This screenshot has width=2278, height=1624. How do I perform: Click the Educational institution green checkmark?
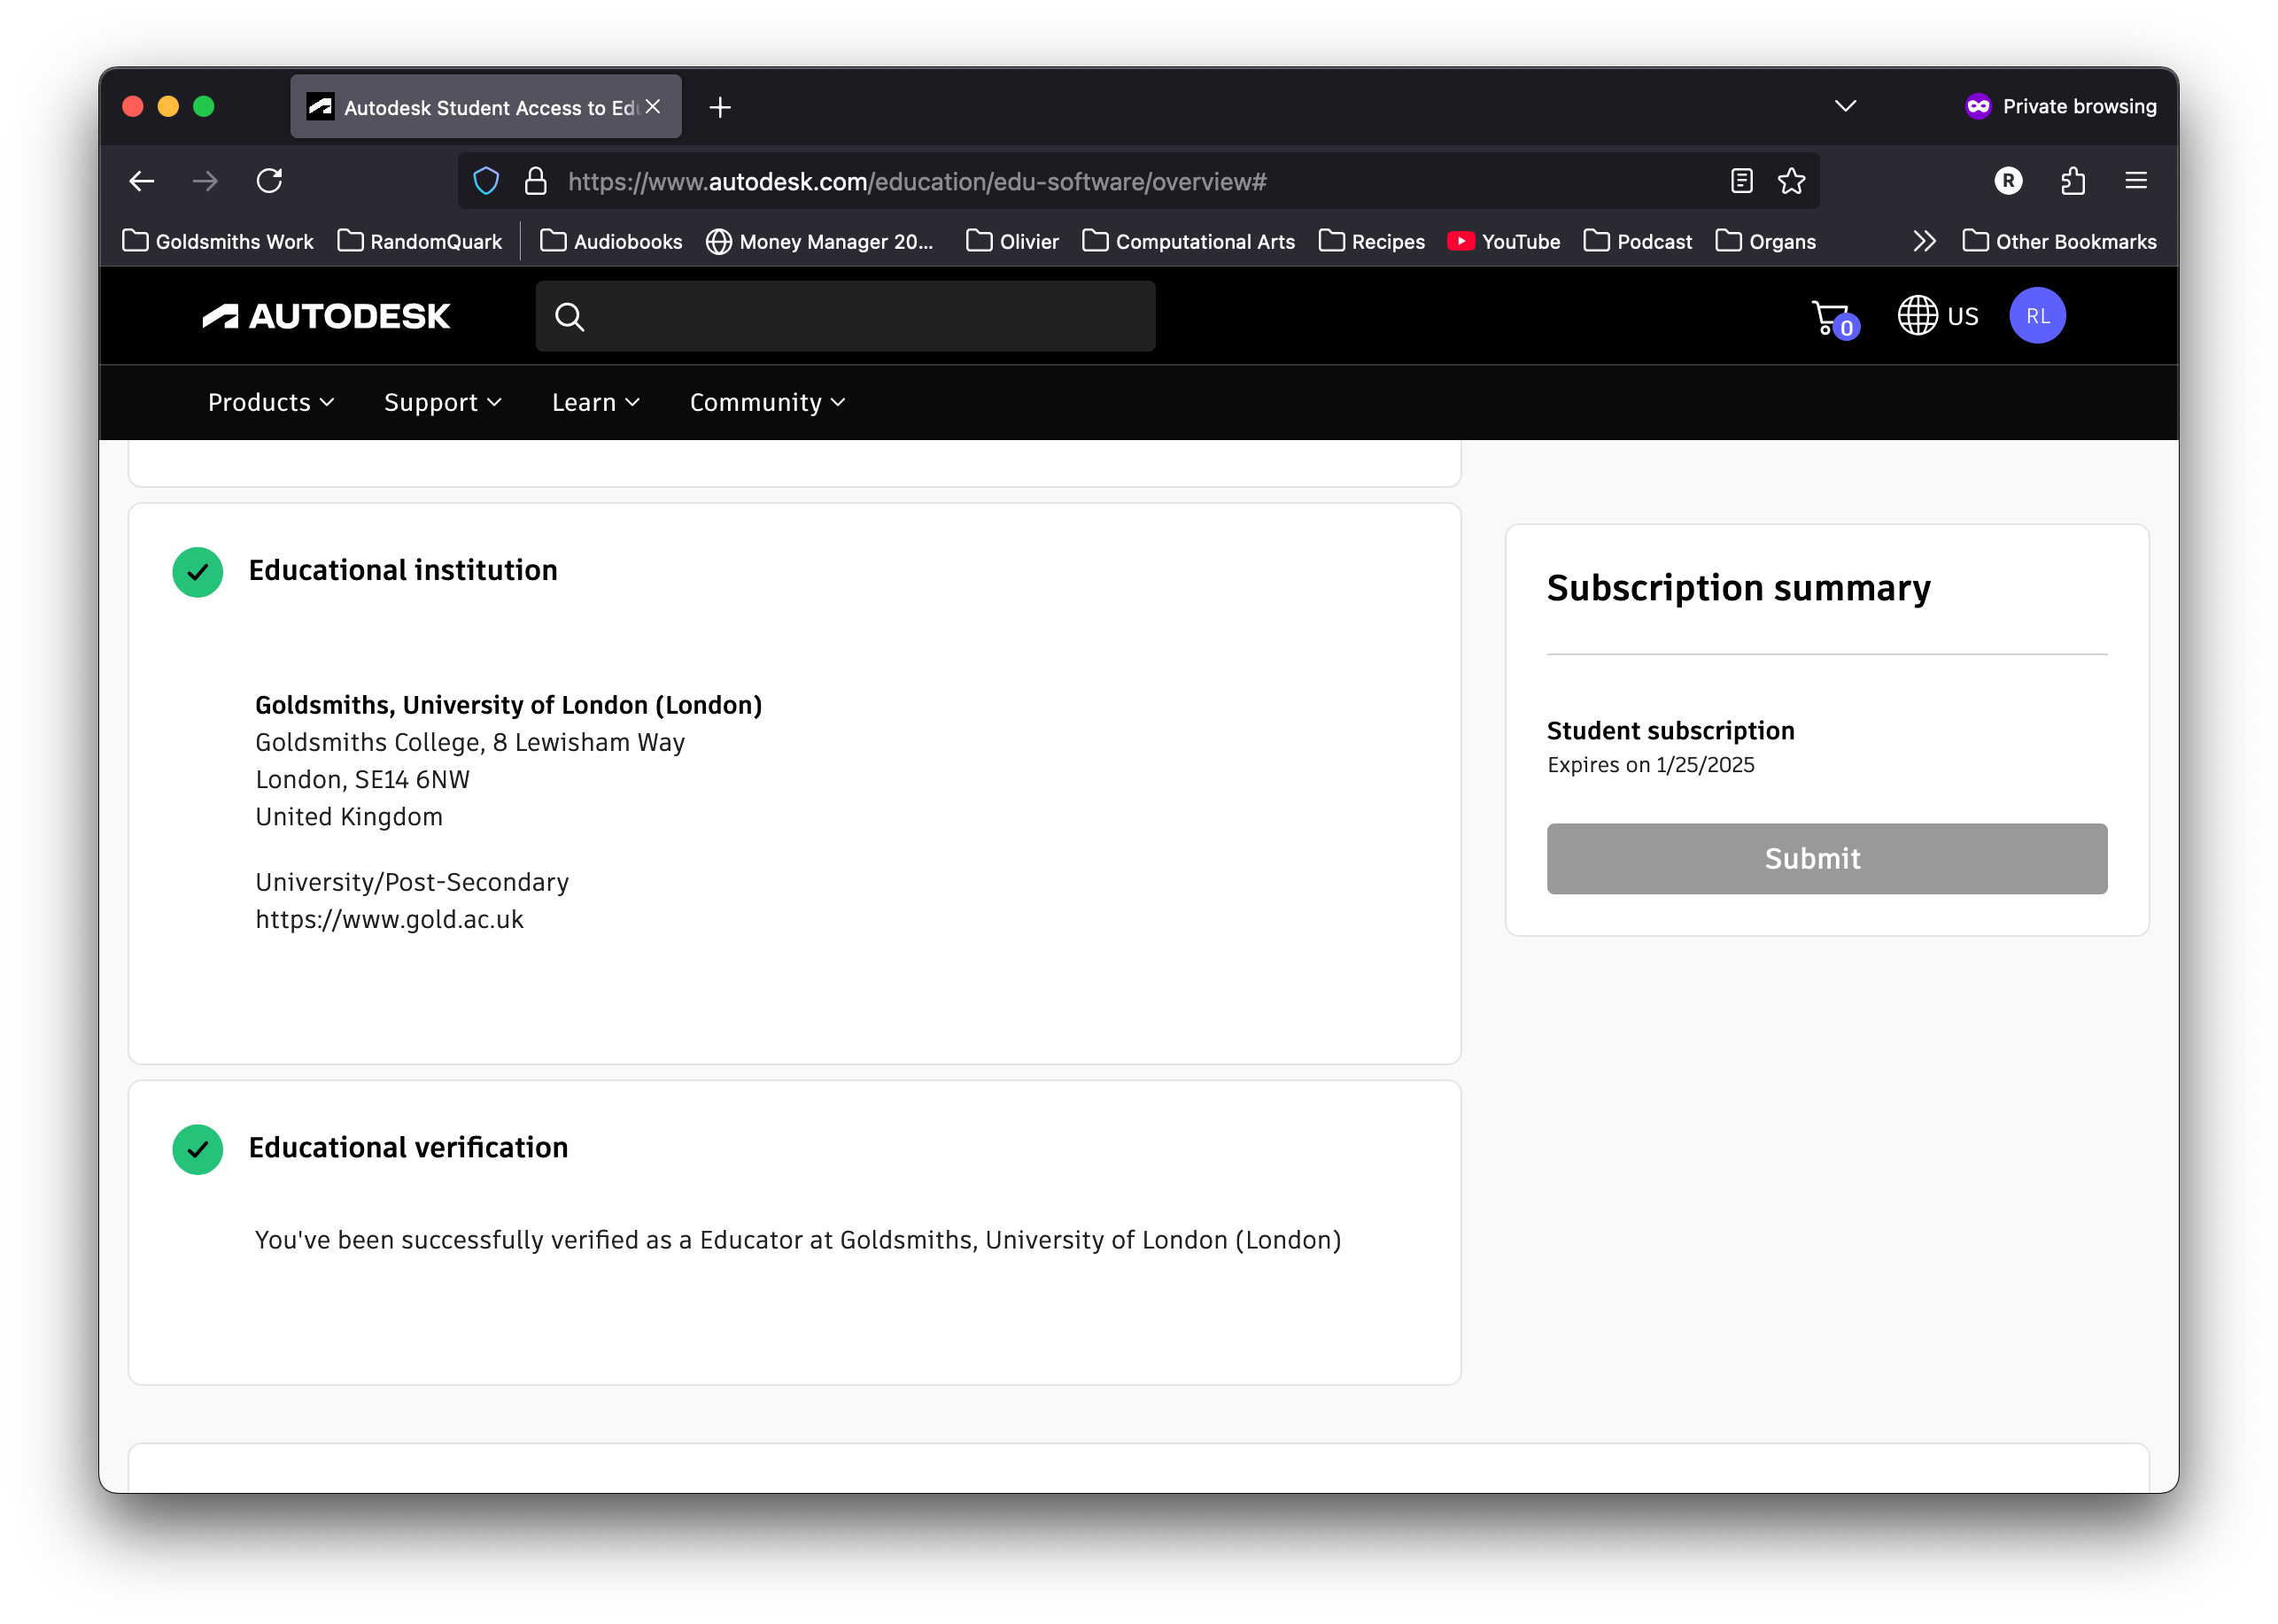click(198, 572)
